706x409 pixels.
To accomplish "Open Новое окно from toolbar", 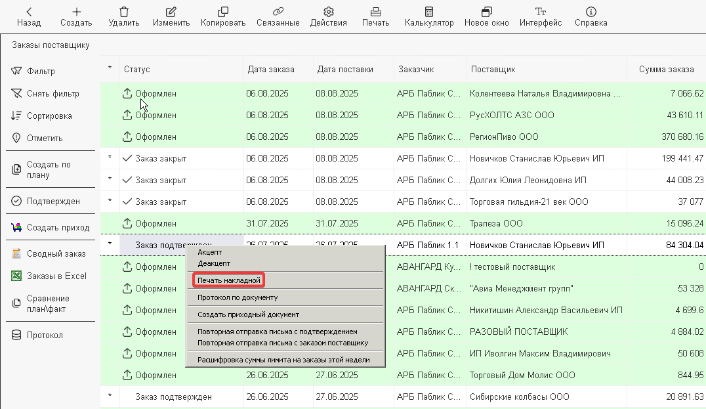I will coord(486,12).
